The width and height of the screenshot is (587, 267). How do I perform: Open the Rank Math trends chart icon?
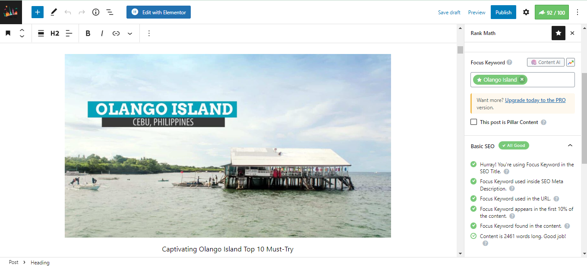(571, 62)
